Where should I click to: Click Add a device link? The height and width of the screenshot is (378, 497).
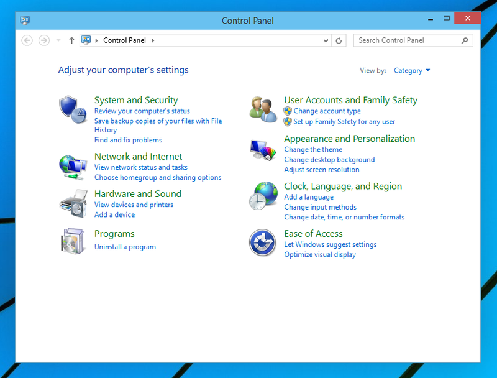pos(114,214)
